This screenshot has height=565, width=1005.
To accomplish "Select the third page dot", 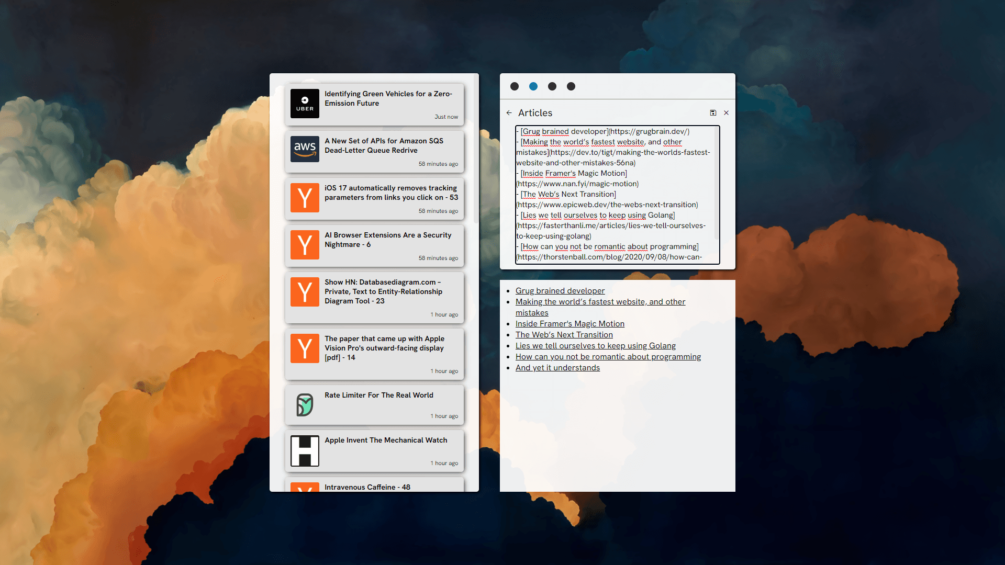I will click(552, 86).
